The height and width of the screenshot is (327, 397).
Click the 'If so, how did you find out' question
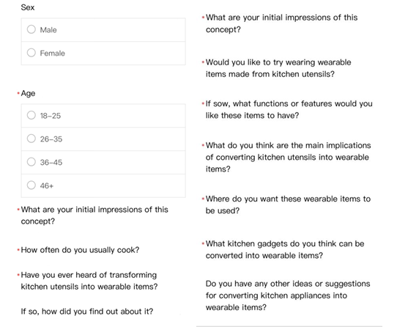point(87,312)
